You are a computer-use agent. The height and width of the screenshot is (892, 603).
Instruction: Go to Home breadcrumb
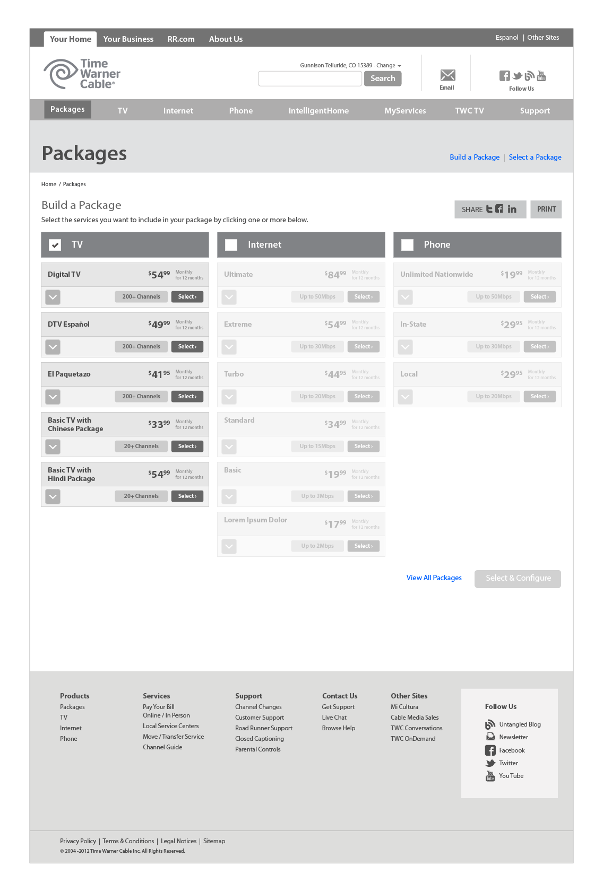point(49,184)
